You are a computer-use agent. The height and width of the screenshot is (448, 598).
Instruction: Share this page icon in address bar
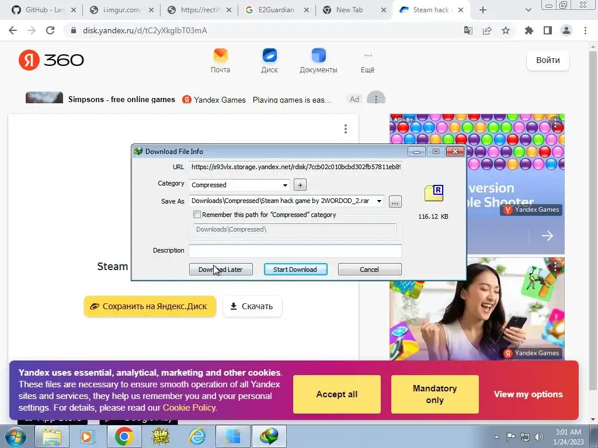[x=487, y=30]
